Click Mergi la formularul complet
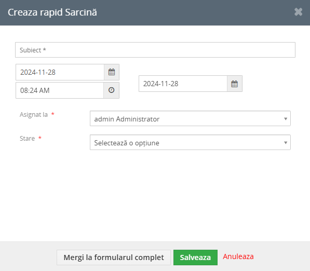 tap(114, 258)
